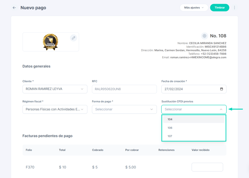Screen dimensions: 249x178
Task: Click the Valor recibido input box
Action: (207, 167)
